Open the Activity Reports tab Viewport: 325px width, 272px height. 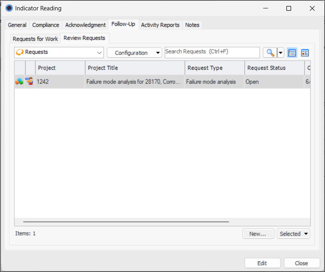click(x=160, y=25)
